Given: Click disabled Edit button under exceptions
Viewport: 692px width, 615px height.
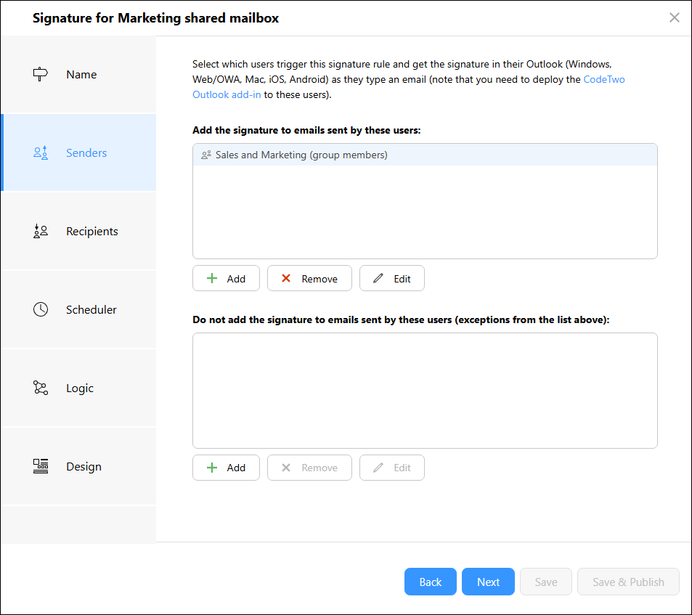Looking at the screenshot, I should click(x=392, y=468).
